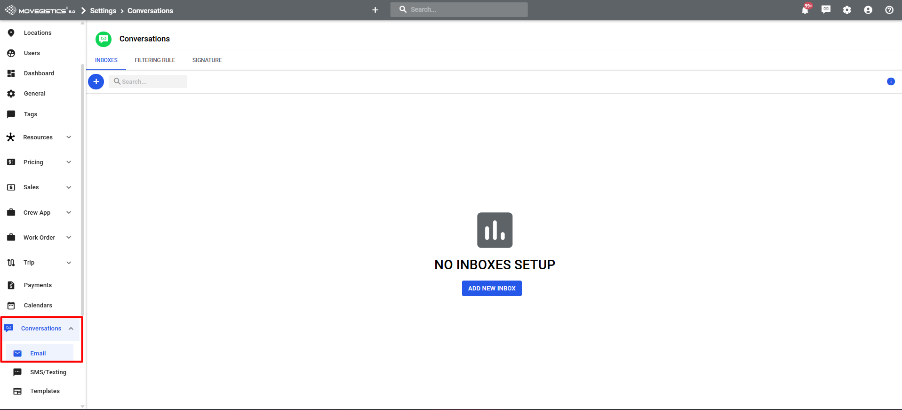Expand the Work Order sidebar section
902x410 pixels.
(69, 238)
